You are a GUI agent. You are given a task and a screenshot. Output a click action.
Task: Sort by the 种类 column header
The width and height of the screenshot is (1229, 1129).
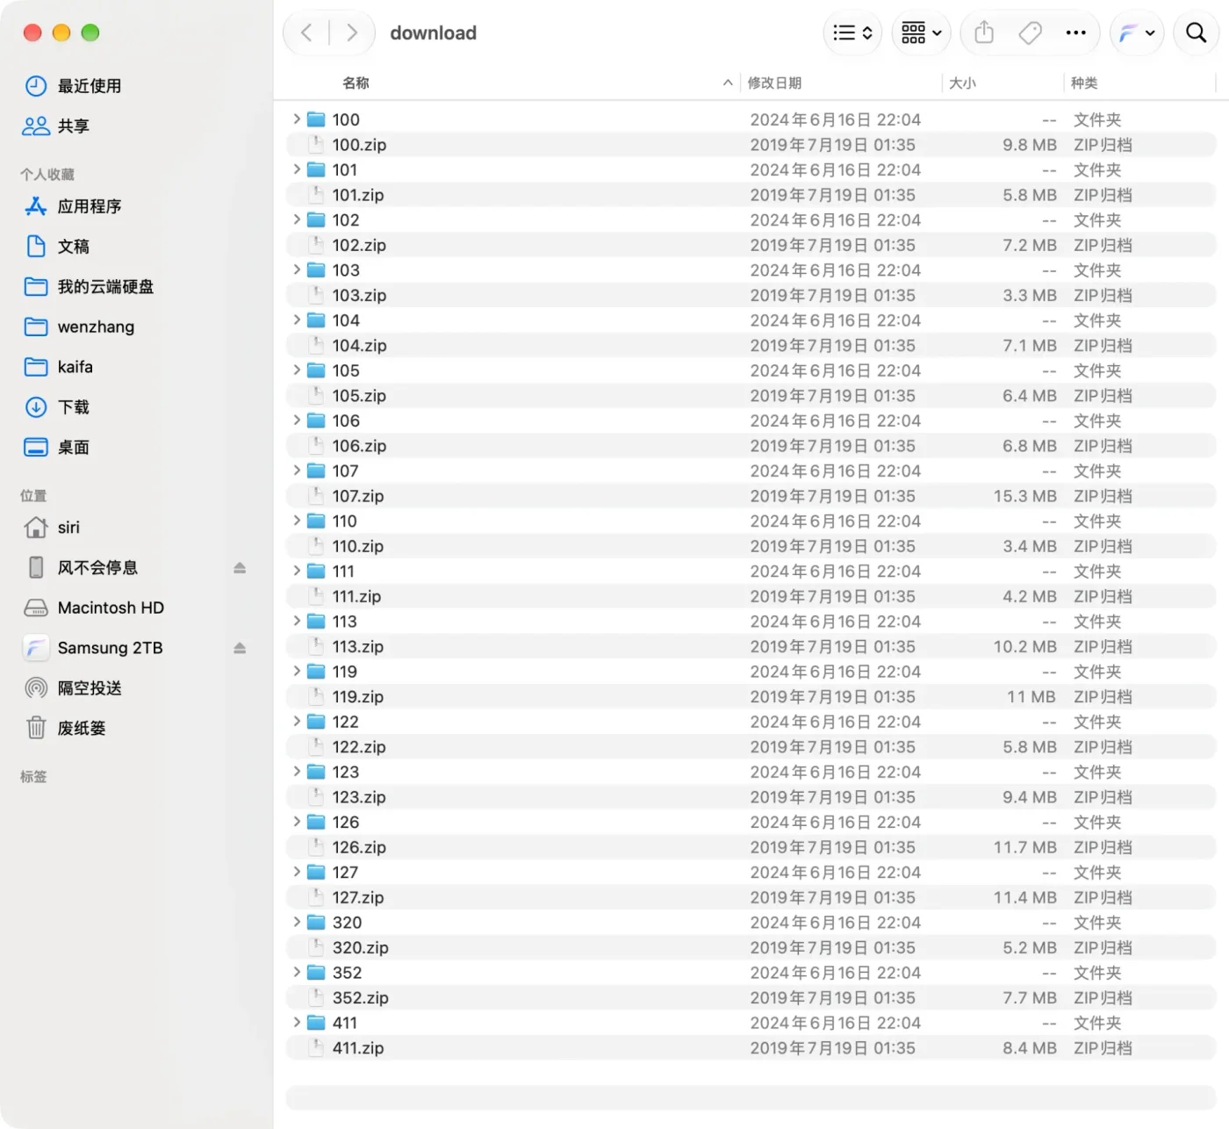pyautogui.click(x=1084, y=83)
